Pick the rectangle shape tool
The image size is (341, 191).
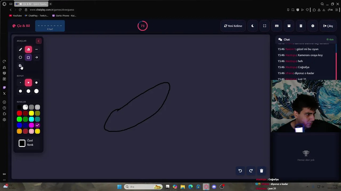28,57
